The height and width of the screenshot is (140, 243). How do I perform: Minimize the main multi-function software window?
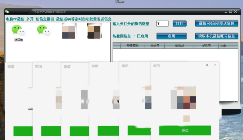226,12
